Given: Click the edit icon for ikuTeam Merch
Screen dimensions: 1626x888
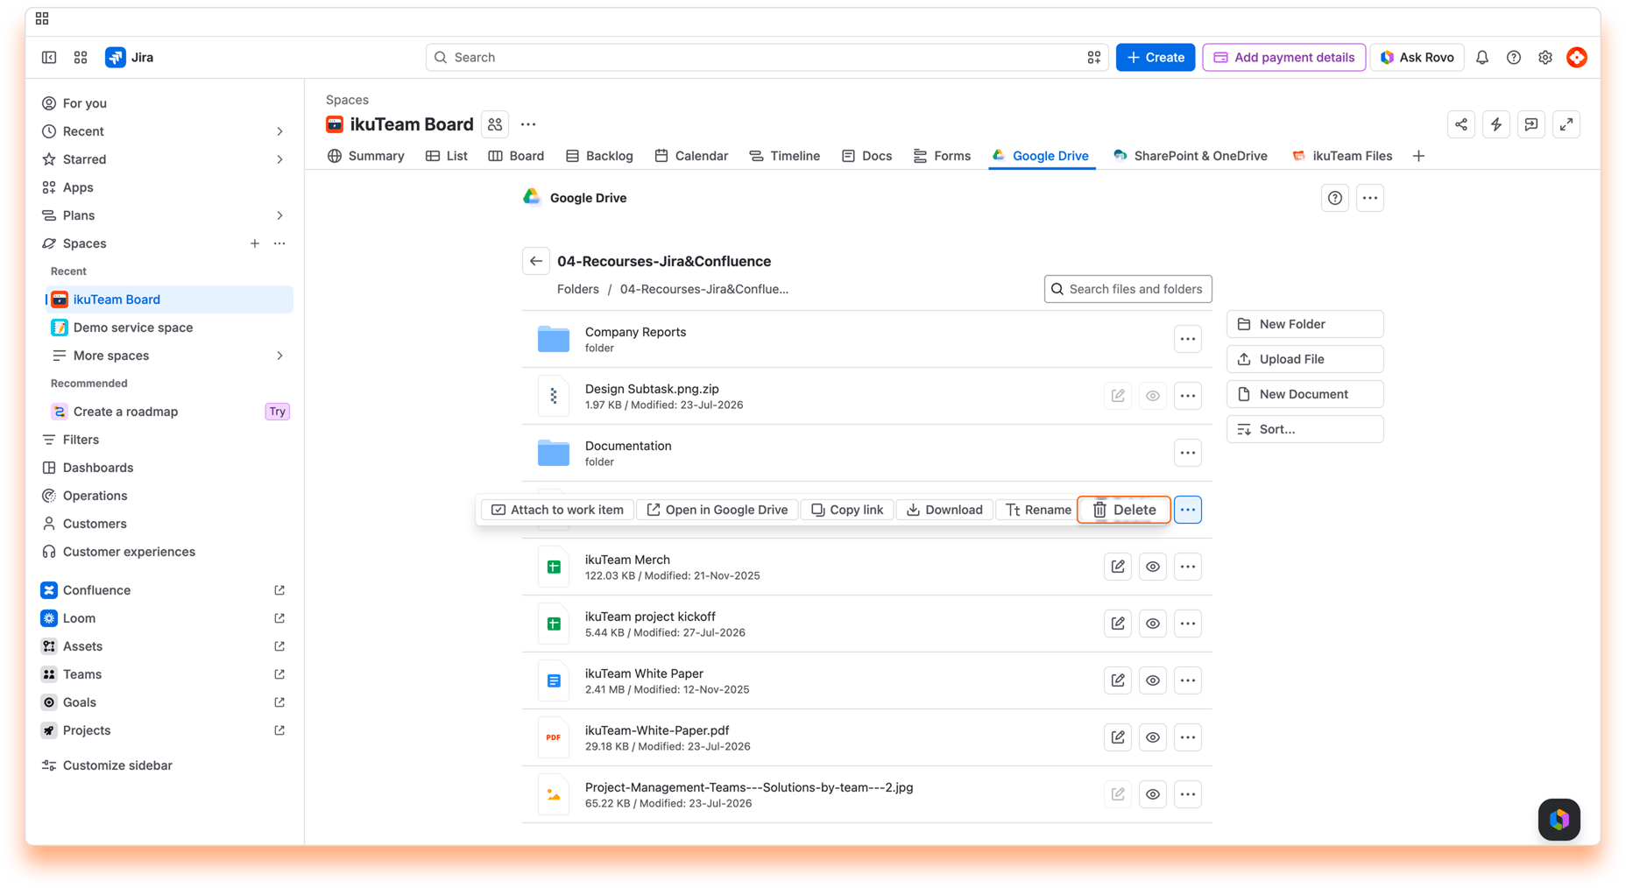Looking at the screenshot, I should click(1117, 567).
